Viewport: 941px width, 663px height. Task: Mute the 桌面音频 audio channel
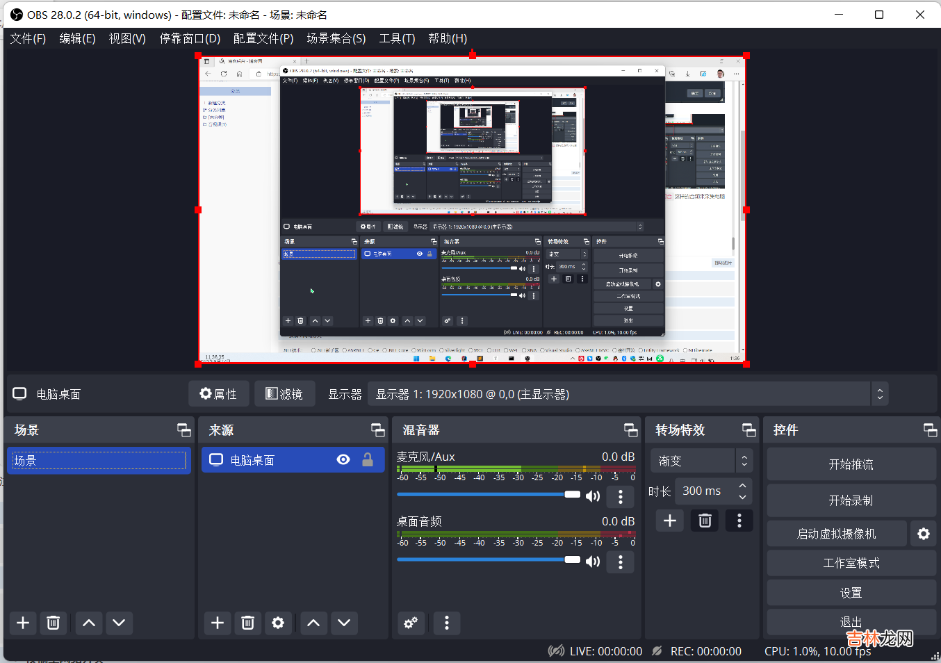tap(593, 562)
